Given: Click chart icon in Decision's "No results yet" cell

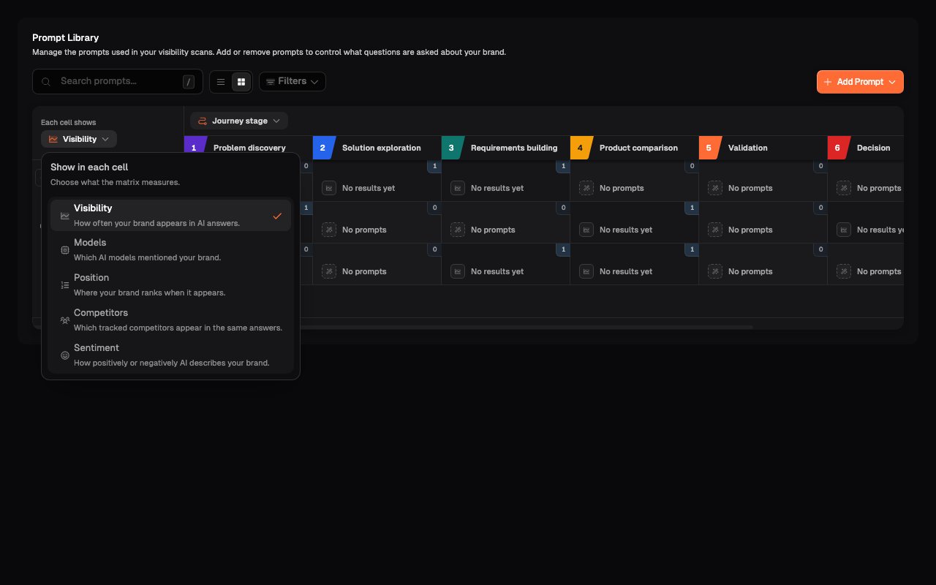Looking at the screenshot, I should pos(844,230).
